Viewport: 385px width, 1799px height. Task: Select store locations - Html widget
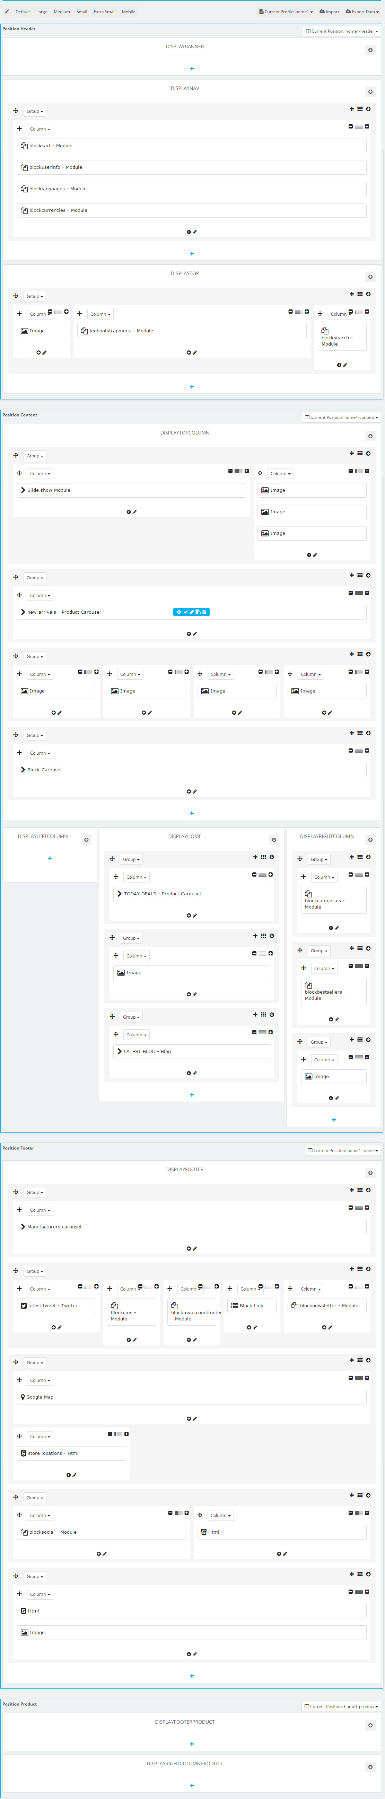tap(72, 1453)
